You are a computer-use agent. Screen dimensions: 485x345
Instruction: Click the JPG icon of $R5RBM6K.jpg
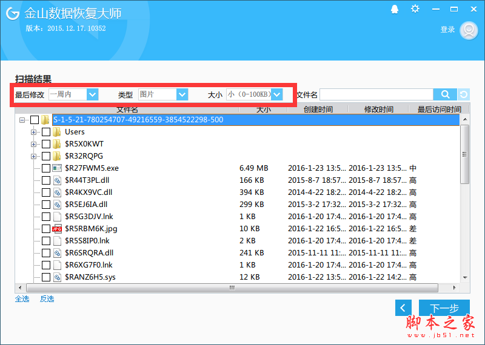click(x=57, y=229)
